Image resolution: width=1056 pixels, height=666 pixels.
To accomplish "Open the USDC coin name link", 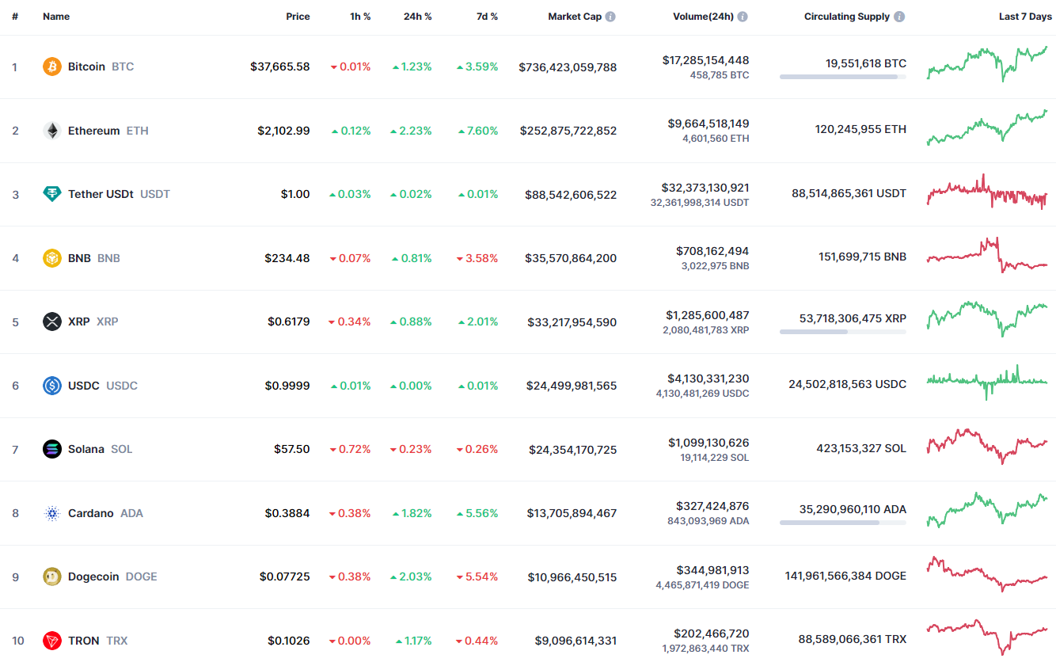I will click(84, 386).
